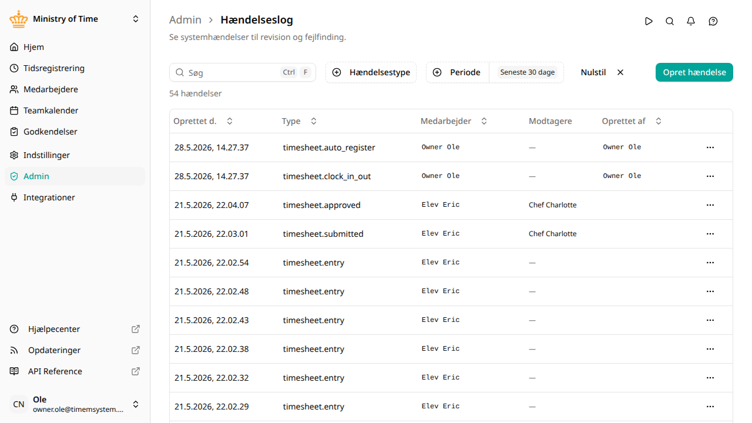Open row actions for timesheet.approved

[710, 205]
